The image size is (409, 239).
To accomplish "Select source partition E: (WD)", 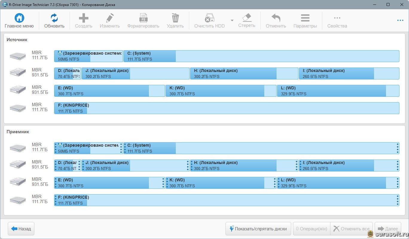I will point(109,91).
